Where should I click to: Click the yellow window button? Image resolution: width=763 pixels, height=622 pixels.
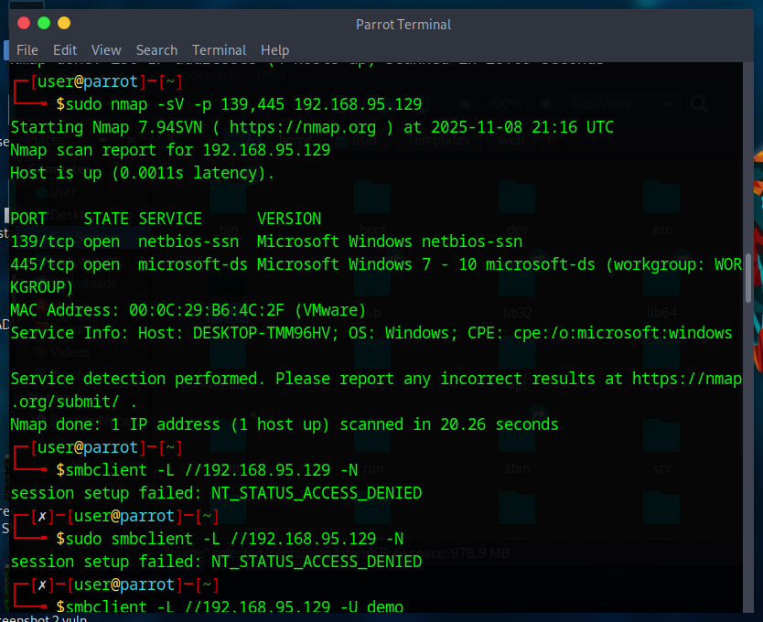(64, 23)
